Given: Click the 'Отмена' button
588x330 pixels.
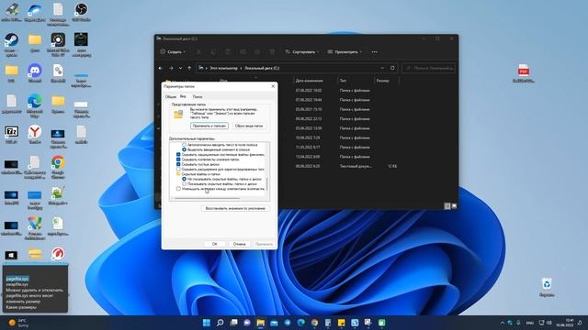Looking at the screenshot, I should click(239, 244).
